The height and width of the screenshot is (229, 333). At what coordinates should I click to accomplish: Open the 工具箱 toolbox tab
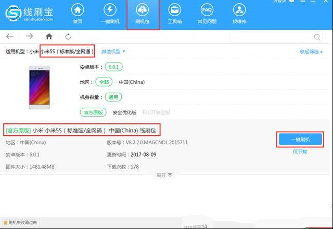click(175, 14)
